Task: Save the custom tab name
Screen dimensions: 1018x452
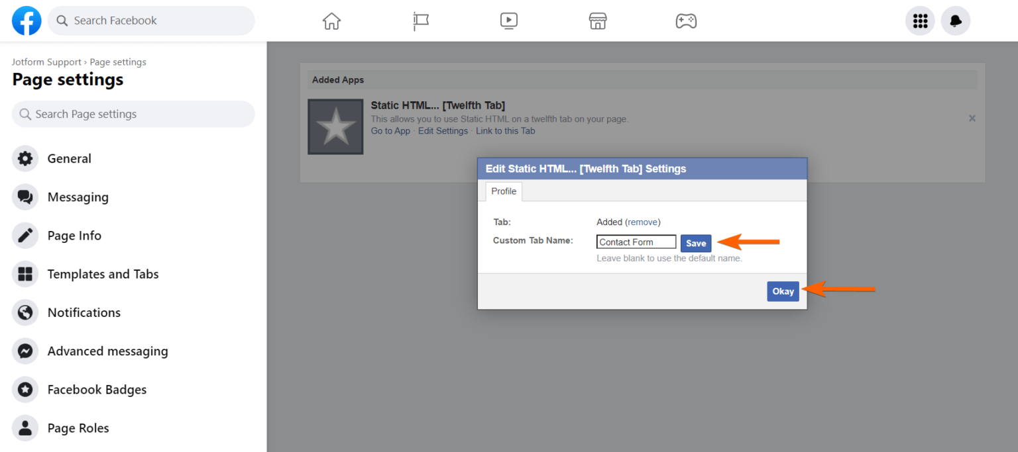Action: pyautogui.click(x=695, y=243)
